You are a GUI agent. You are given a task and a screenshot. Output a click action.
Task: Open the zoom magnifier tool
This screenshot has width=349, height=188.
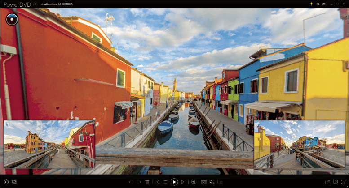pyautogui.click(x=194, y=182)
